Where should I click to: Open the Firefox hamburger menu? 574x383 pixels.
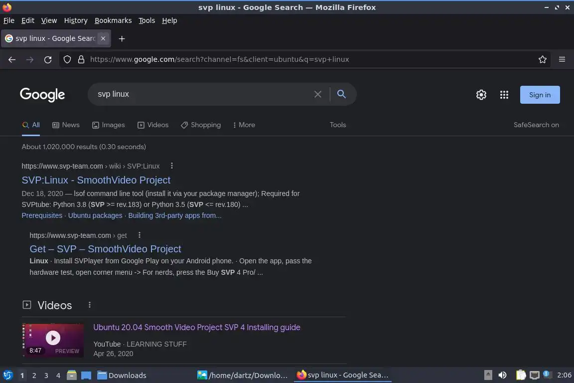[x=562, y=59]
